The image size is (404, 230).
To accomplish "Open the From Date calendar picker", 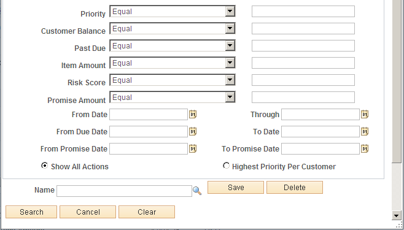I will [x=193, y=114].
